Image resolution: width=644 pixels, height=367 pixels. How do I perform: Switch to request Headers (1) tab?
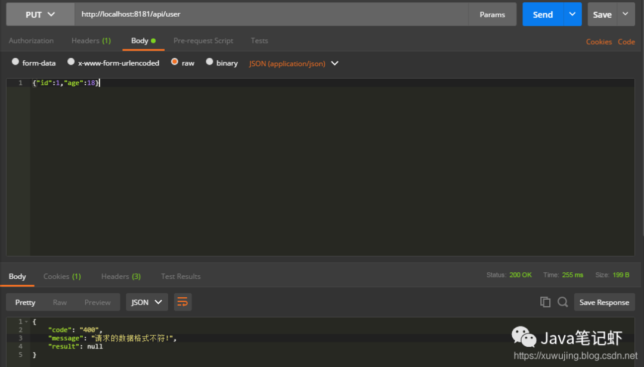(91, 41)
